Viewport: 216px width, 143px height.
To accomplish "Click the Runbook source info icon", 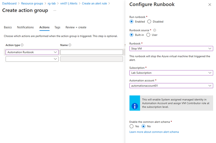I will pyautogui.click(x=155, y=30).
